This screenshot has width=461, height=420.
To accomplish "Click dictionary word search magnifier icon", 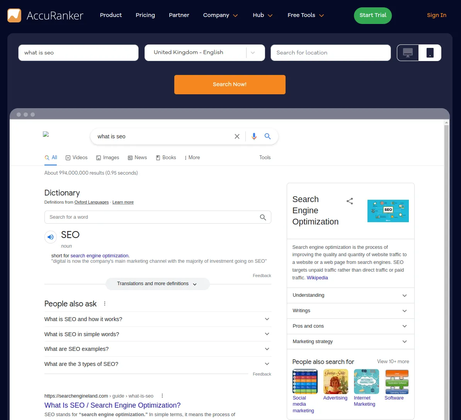I will (263, 217).
